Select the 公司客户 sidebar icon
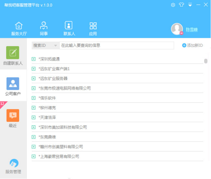Screen dimensions: 211x179 (13, 84)
